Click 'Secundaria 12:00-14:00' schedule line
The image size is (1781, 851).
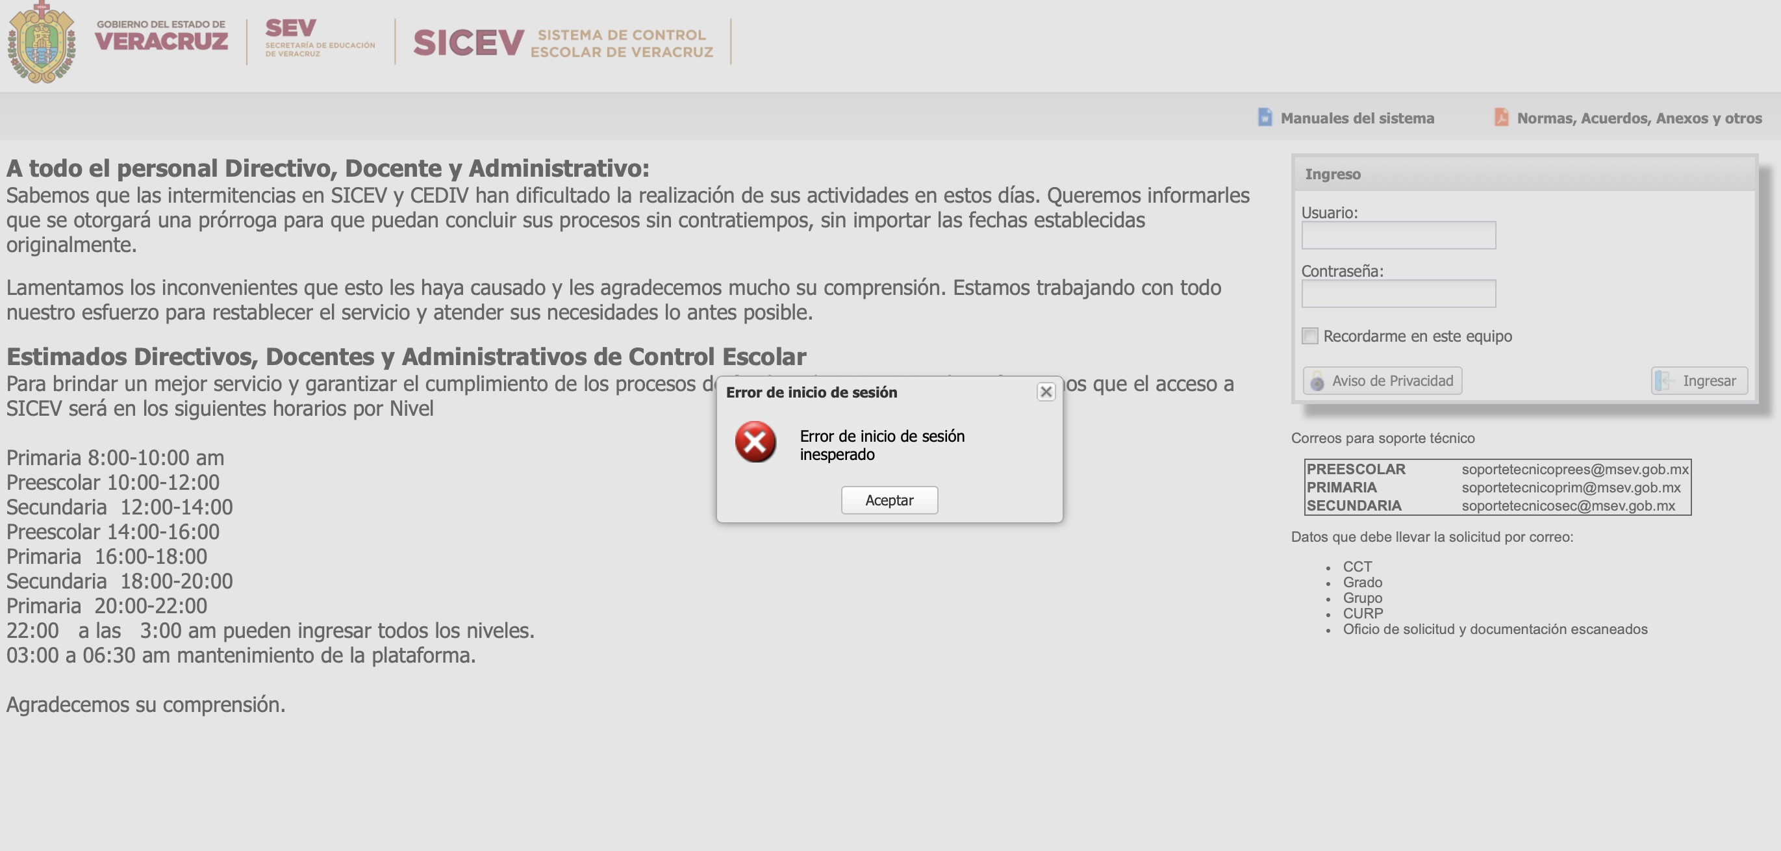[x=120, y=507]
